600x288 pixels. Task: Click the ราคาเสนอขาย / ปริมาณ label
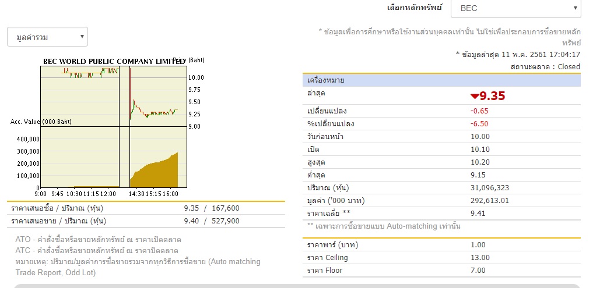(58, 221)
